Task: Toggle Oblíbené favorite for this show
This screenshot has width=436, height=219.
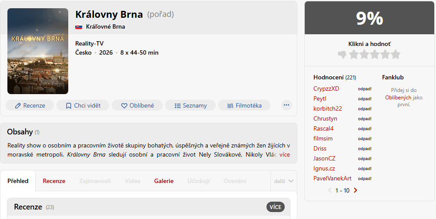Action: click(137, 105)
